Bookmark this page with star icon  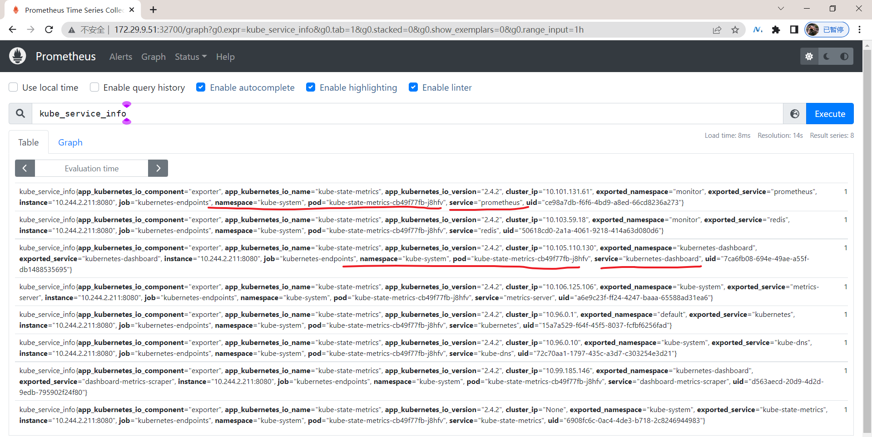pyautogui.click(x=735, y=30)
